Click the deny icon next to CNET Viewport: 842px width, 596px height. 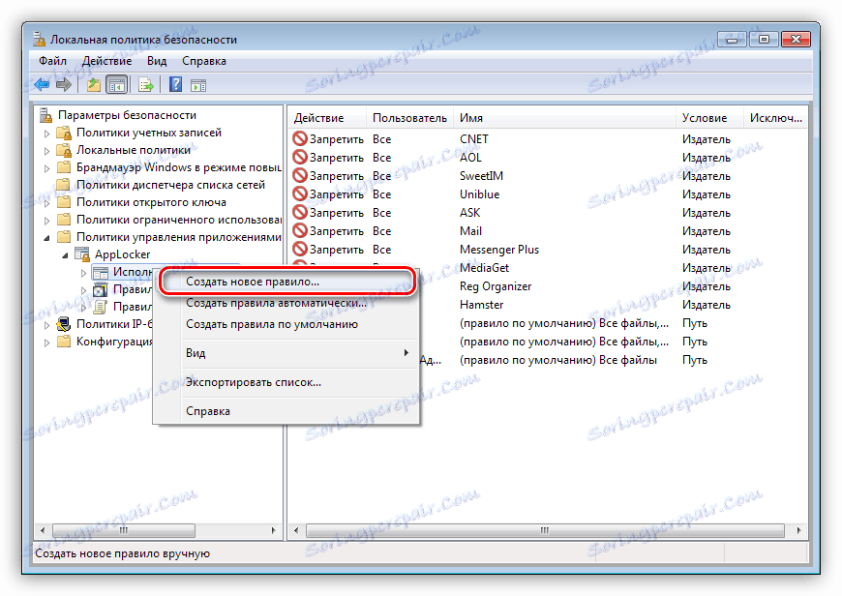tap(298, 138)
